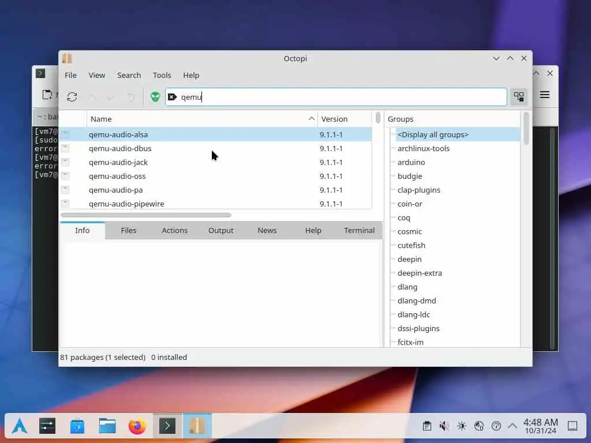
Task: Open the File menu
Action: click(70, 76)
